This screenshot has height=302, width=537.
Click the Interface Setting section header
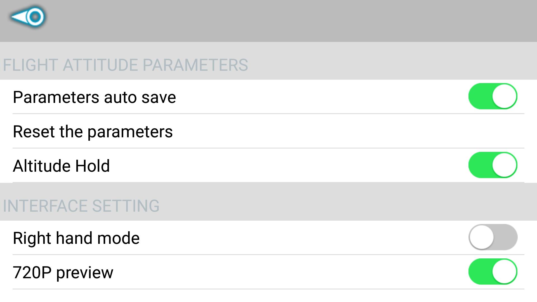click(x=81, y=206)
